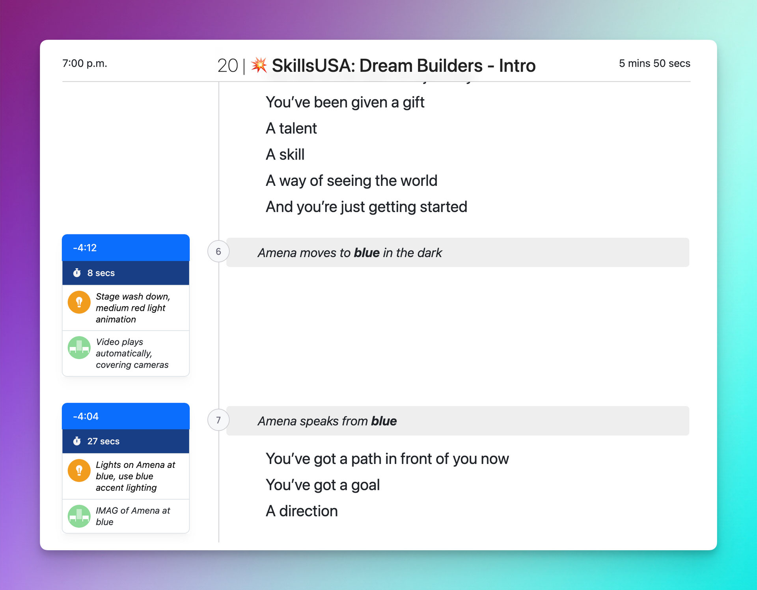The width and height of the screenshot is (757, 590).
Task: Click the line 'You've got a path in front of you now'
Action: 387,459
